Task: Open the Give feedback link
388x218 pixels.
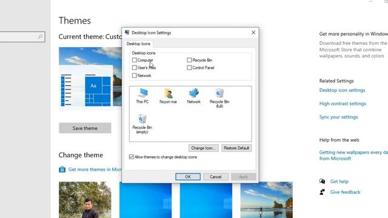Action: click(x=345, y=192)
